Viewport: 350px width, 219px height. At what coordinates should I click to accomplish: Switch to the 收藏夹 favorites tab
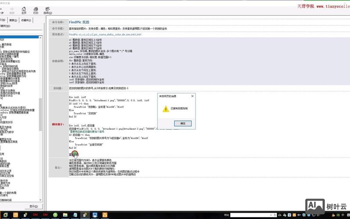point(26,20)
